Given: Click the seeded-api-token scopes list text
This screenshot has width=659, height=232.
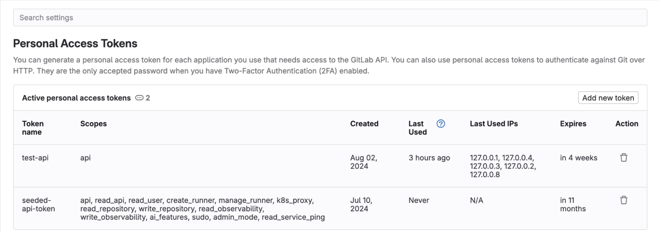Looking at the screenshot, I should 202,209.
